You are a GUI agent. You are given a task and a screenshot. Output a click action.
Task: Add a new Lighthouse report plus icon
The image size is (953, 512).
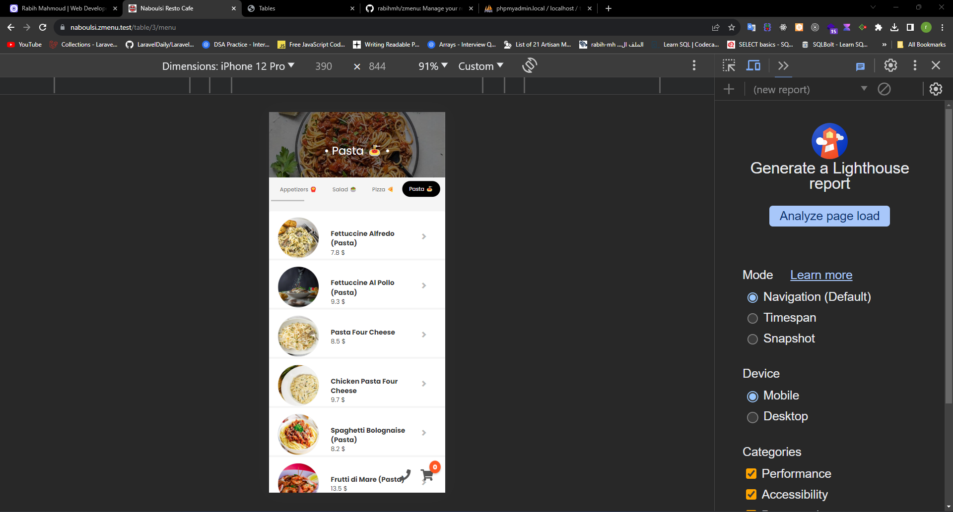click(729, 89)
